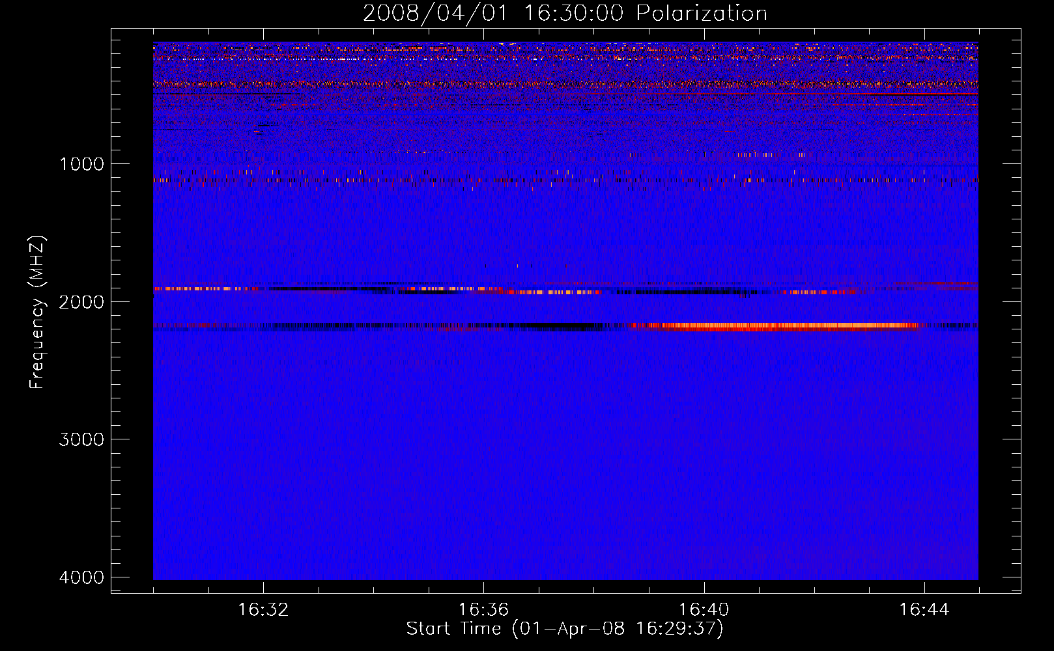Click the 16:36 time tick label
The width and height of the screenshot is (1054, 651).
click(x=483, y=610)
